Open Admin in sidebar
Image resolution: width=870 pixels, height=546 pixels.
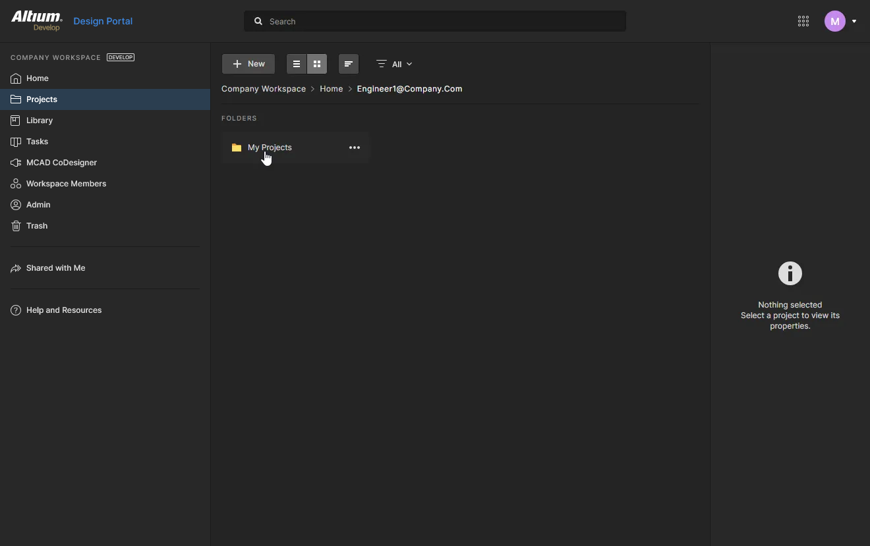pyautogui.click(x=105, y=205)
